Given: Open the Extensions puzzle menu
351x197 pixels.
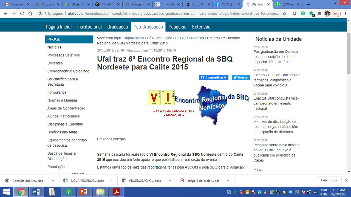Looking at the screenshot, I should click(319, 13).
